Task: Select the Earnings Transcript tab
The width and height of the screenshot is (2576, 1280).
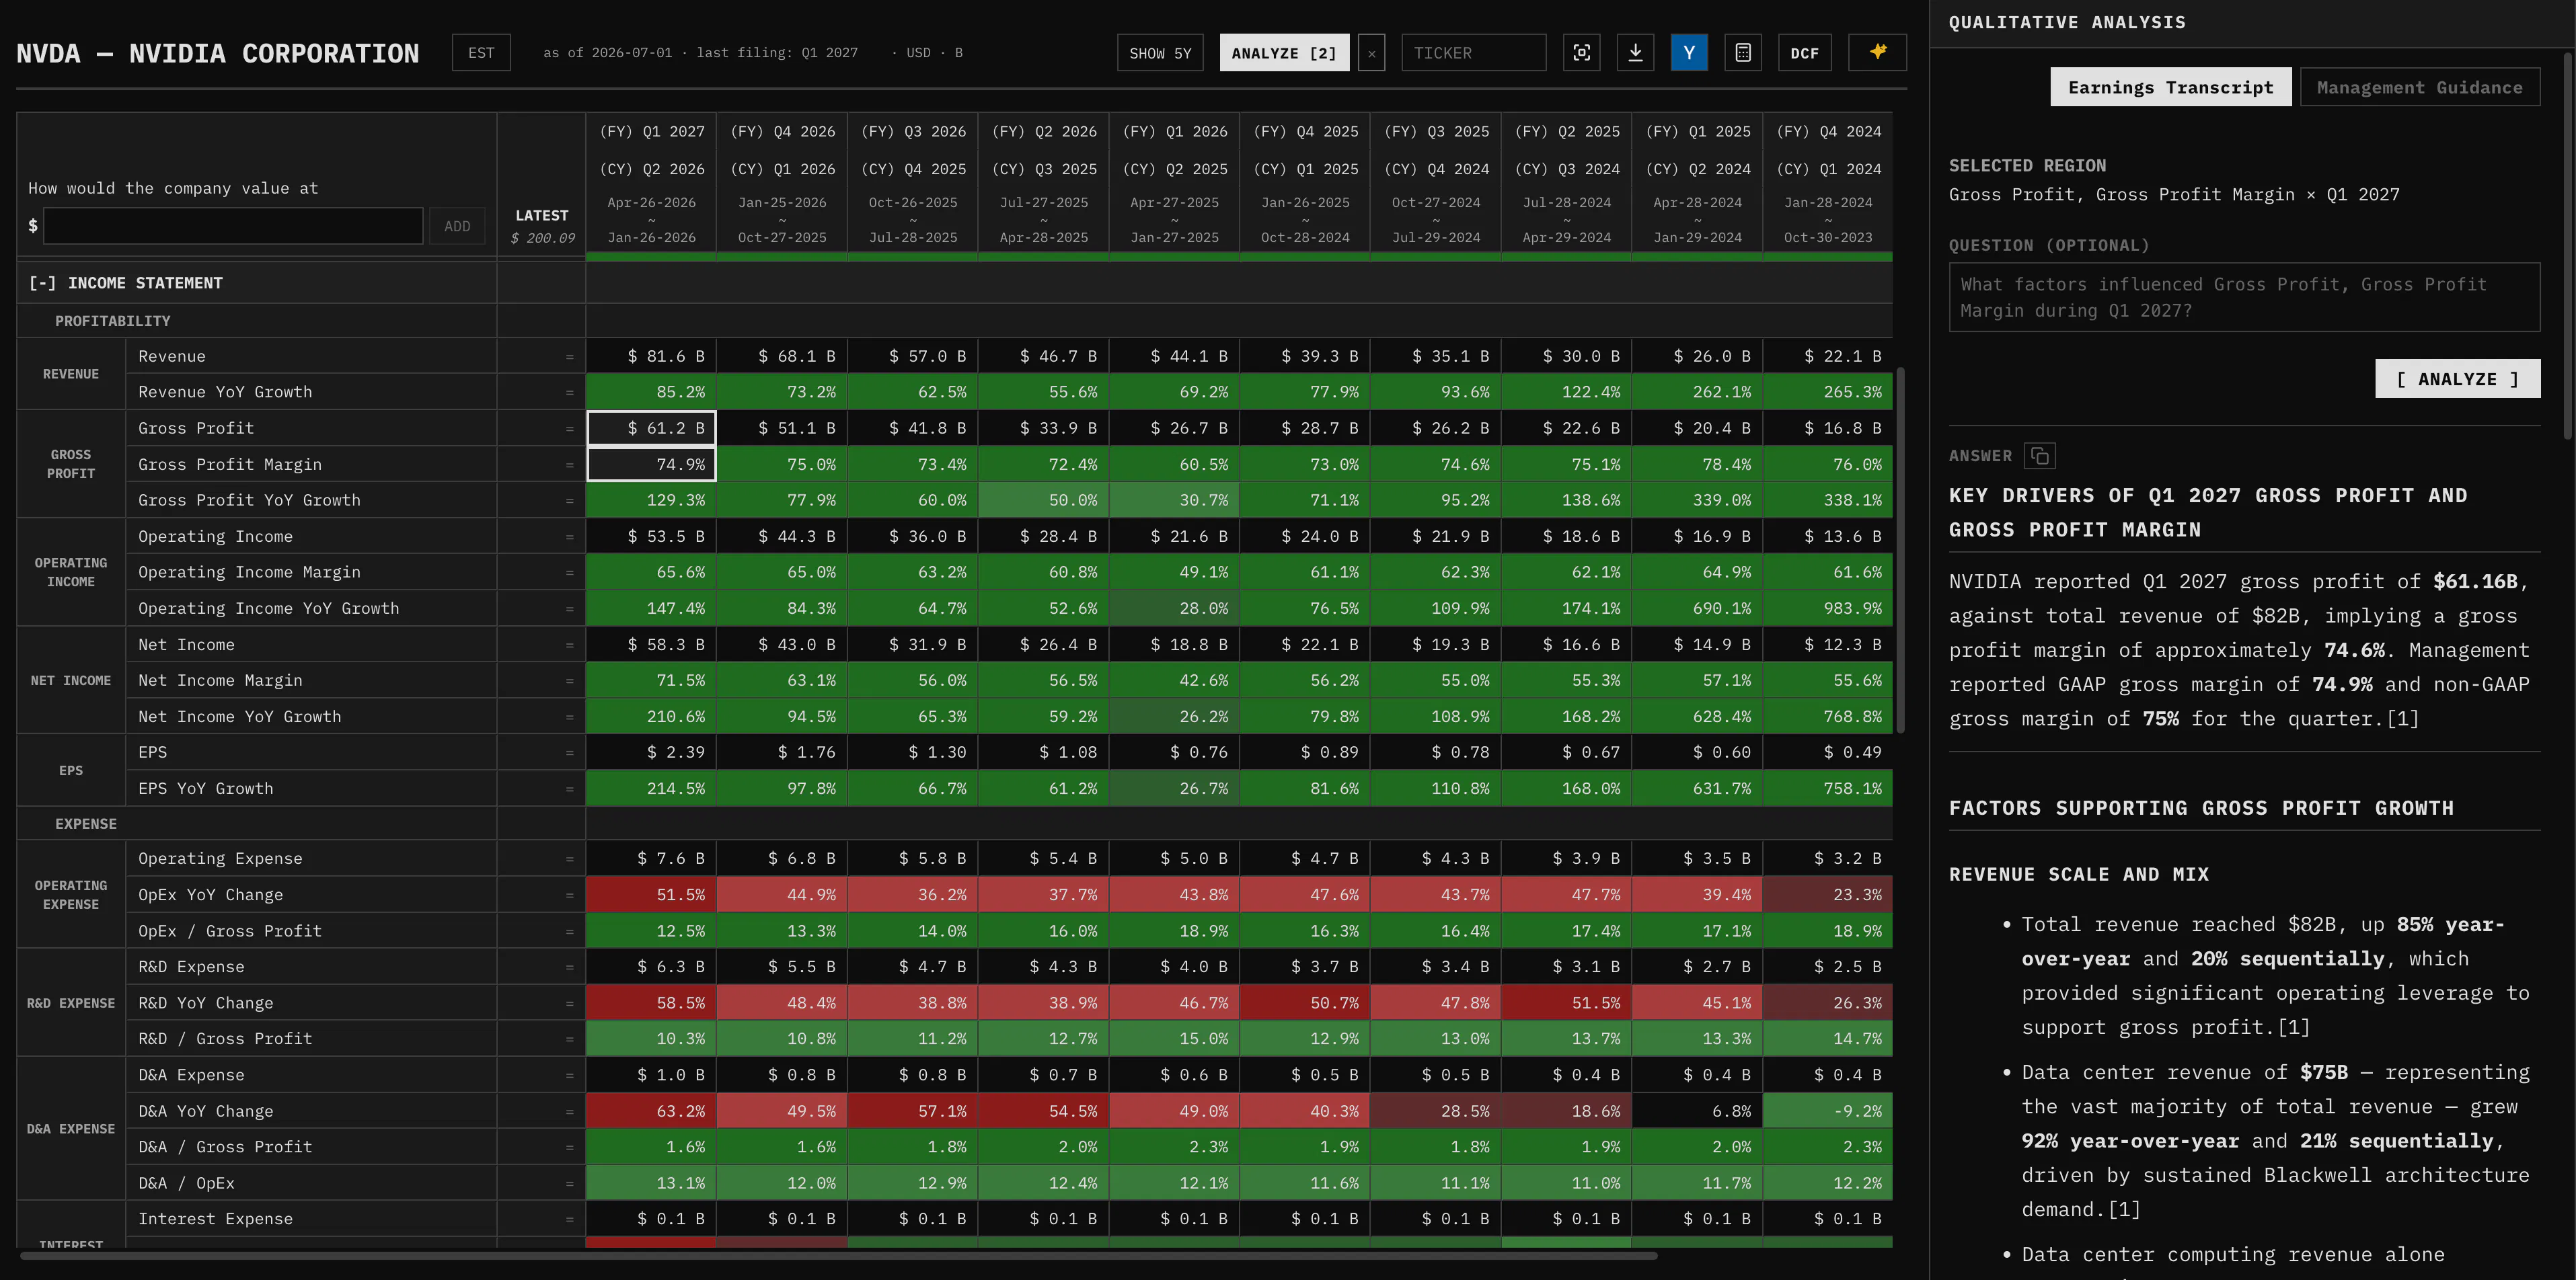Action: (x=2170, y=88)
